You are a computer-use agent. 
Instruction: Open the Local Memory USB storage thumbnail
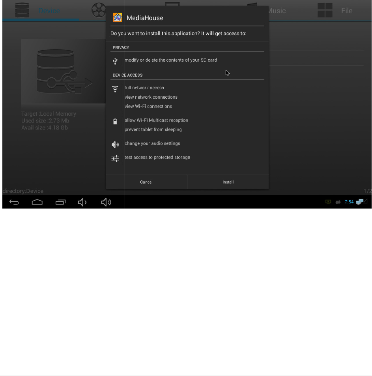click(64, 71)
